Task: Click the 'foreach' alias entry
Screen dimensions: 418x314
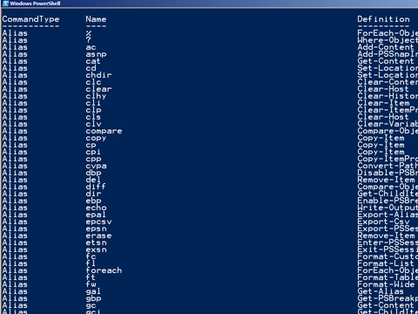Action: [x=104, y=270]
